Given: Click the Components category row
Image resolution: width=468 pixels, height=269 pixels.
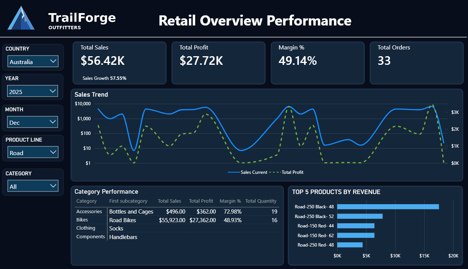Looking at the screenshot, I should point(90,236).
